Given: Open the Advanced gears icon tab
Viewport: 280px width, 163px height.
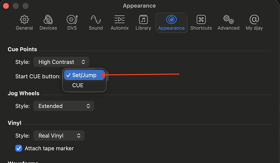Looking at the screenshot, I should (228, 19).
